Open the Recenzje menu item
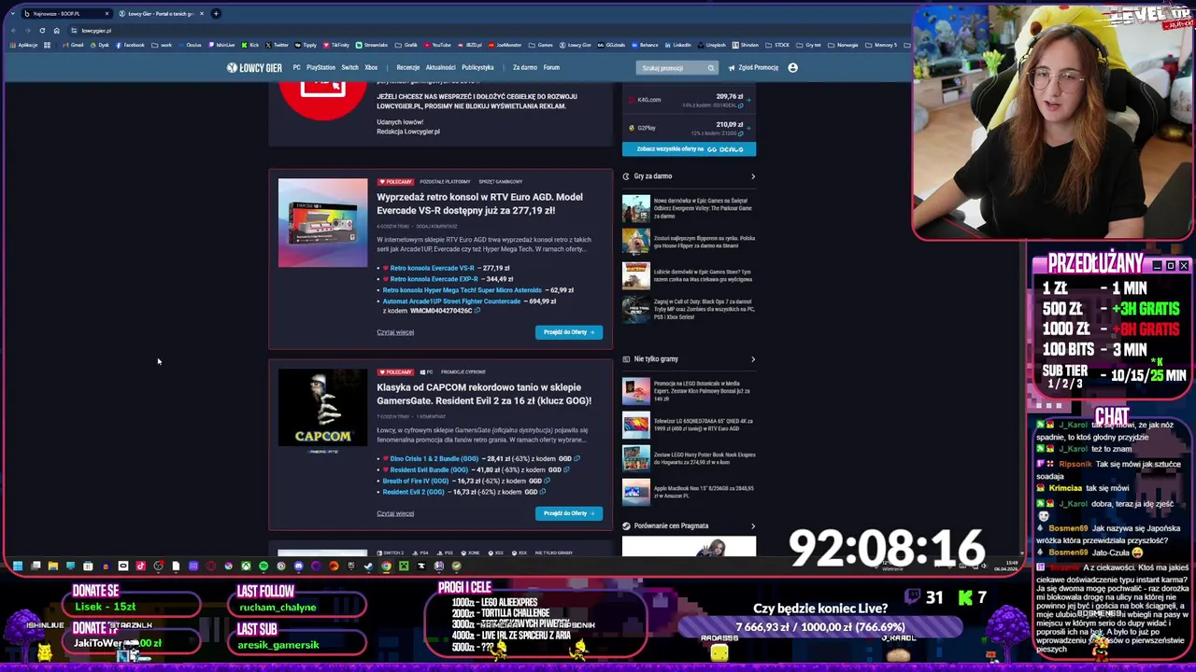 tap(408, 67)
